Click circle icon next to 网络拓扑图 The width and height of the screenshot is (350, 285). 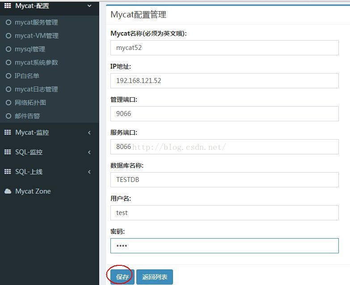(8, 103)
